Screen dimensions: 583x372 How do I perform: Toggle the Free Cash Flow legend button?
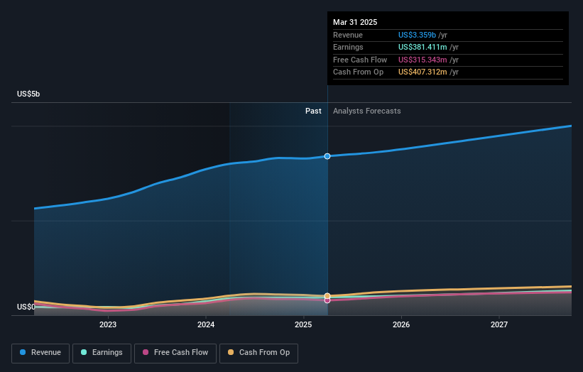pyautogui.click(x=175, y=353)
